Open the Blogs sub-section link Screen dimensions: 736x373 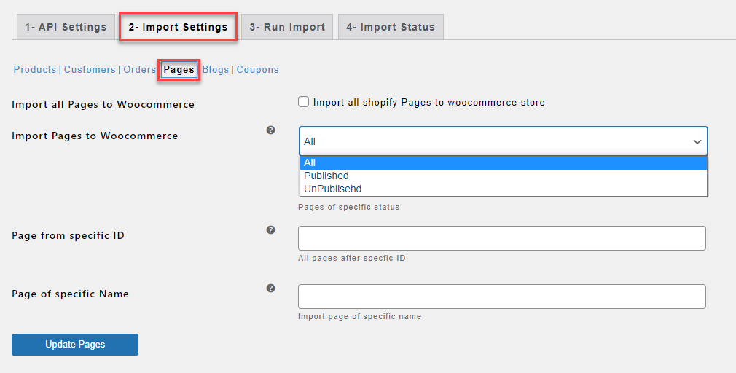[x=216, y=69]
